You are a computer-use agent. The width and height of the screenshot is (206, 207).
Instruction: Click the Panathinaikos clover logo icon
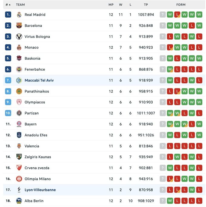19,91
